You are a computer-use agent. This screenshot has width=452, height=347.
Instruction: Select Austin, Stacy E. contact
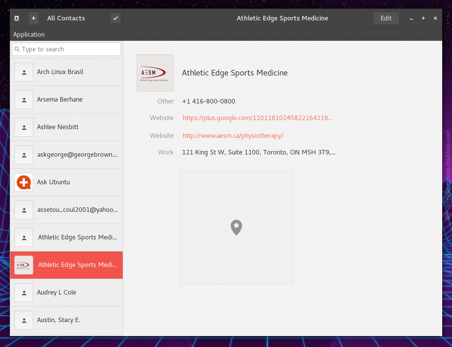66,320
